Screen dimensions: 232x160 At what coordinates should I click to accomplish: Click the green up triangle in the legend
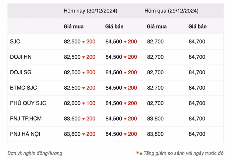tap(141, 153)
